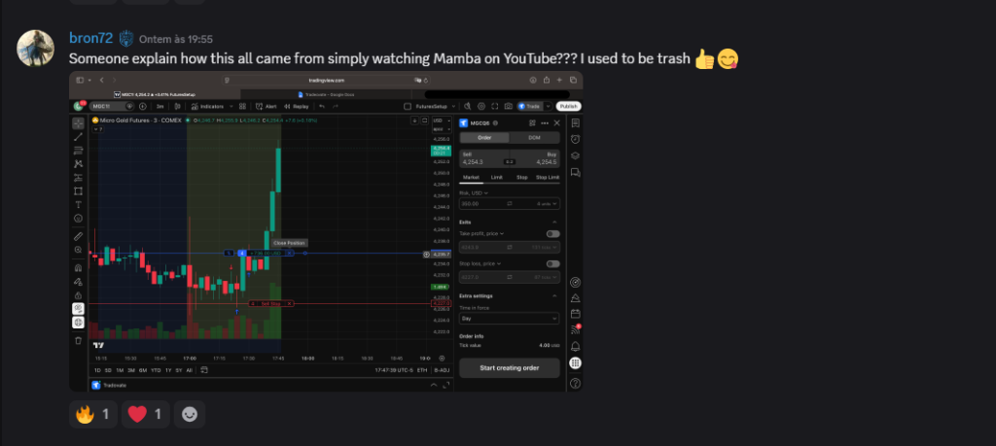Switch to the Order tab
Image resolution: width=996 pixels, height=446 pixels.
tap(484, 138)
